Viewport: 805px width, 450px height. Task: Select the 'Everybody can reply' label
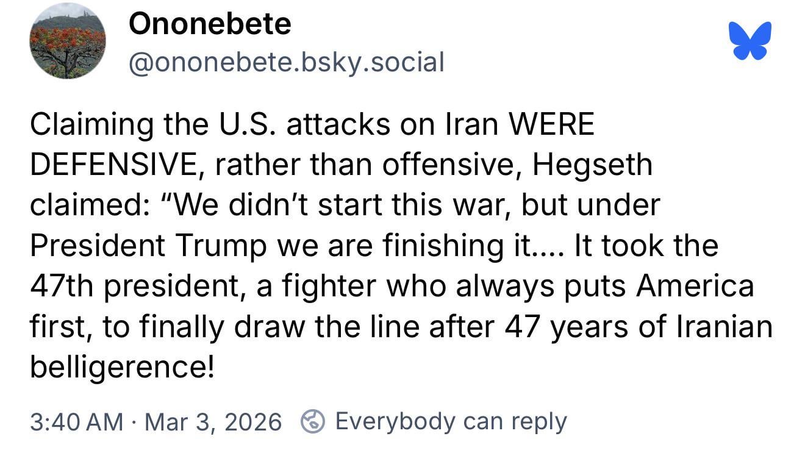[x=451, y=421]
